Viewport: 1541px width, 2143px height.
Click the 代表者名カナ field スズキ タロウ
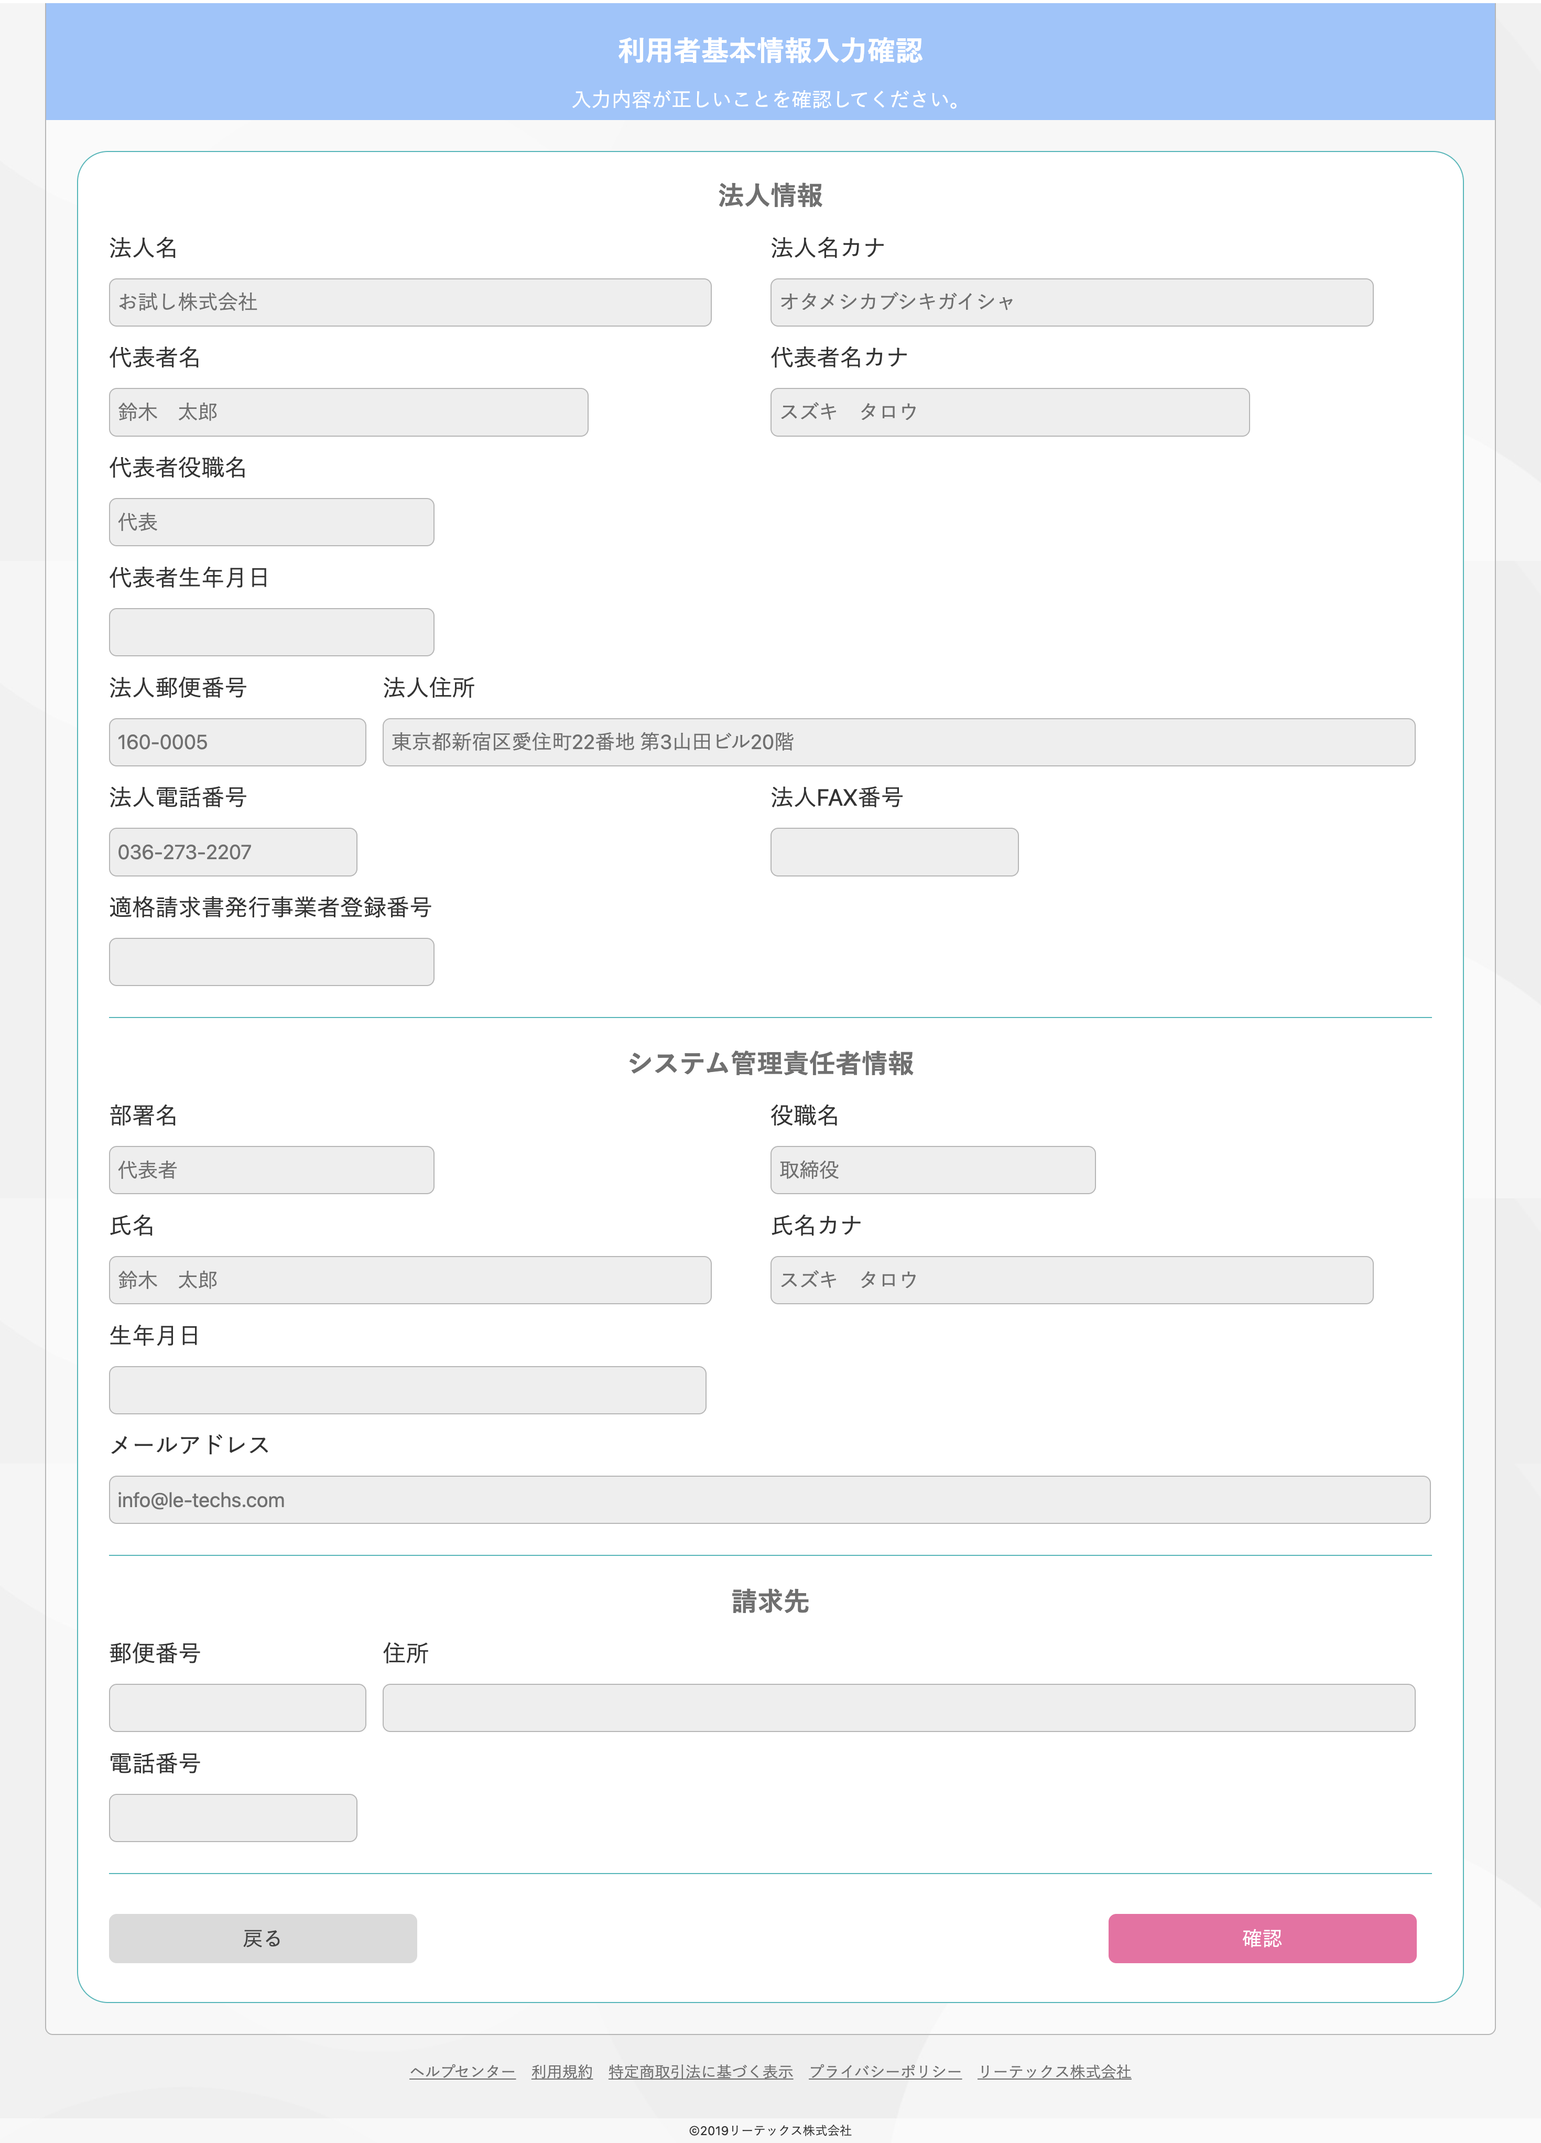(x=1010, y=412)
